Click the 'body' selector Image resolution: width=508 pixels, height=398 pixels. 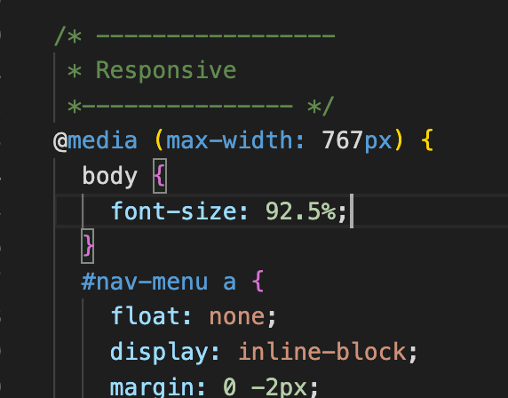coord(110,176)
